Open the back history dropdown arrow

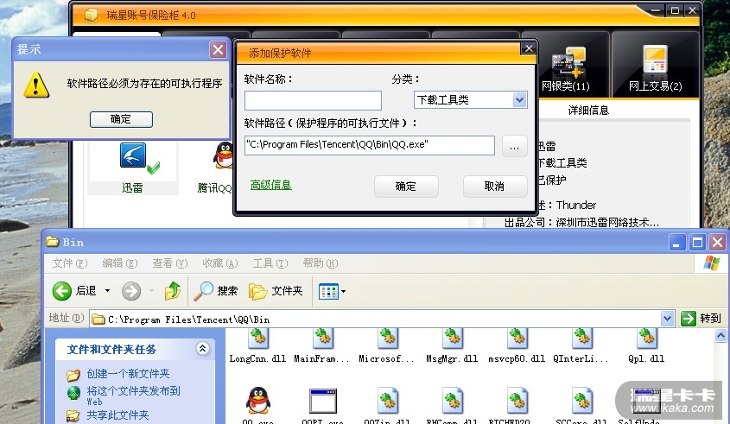pyautogui.click(x=107, y=291)
